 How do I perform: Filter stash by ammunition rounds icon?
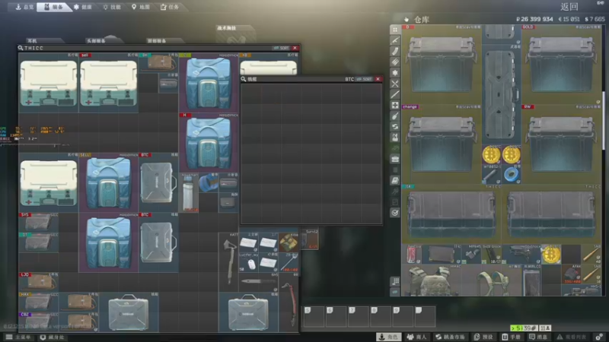pyautogui.click(x=395, y=62)
